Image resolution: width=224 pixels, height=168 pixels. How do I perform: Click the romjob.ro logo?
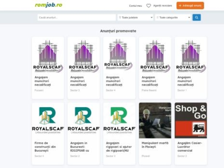tap(49, 5)
